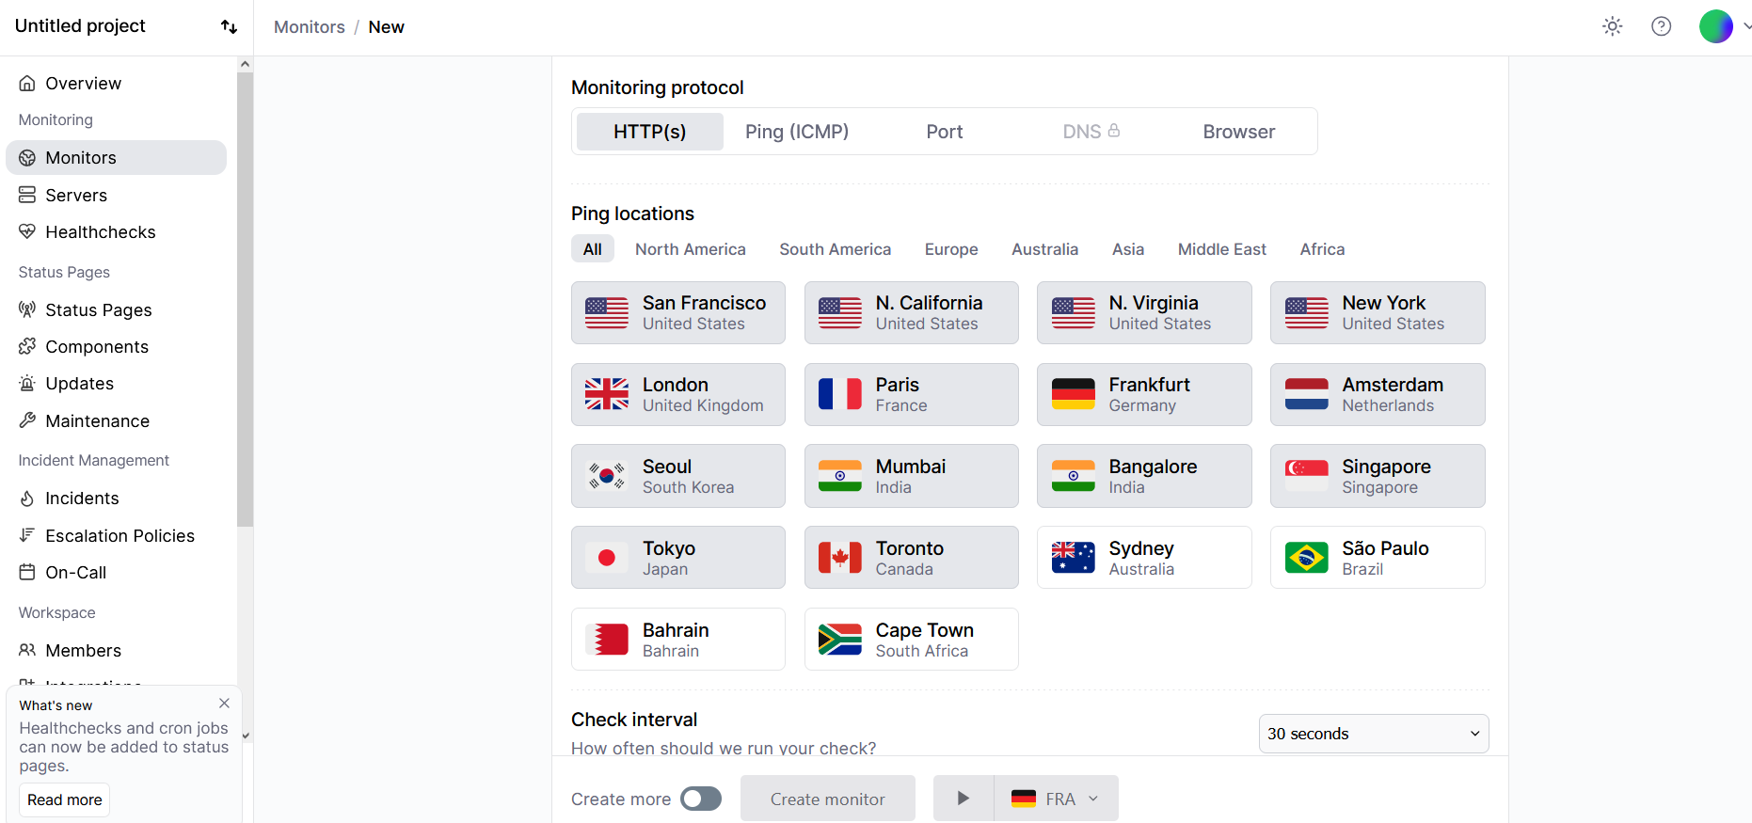The height and width of the screenshot is (823, 1752).
Task: Open the user avatar menu
Action: pyautogui.click(x=1715, y=26)
